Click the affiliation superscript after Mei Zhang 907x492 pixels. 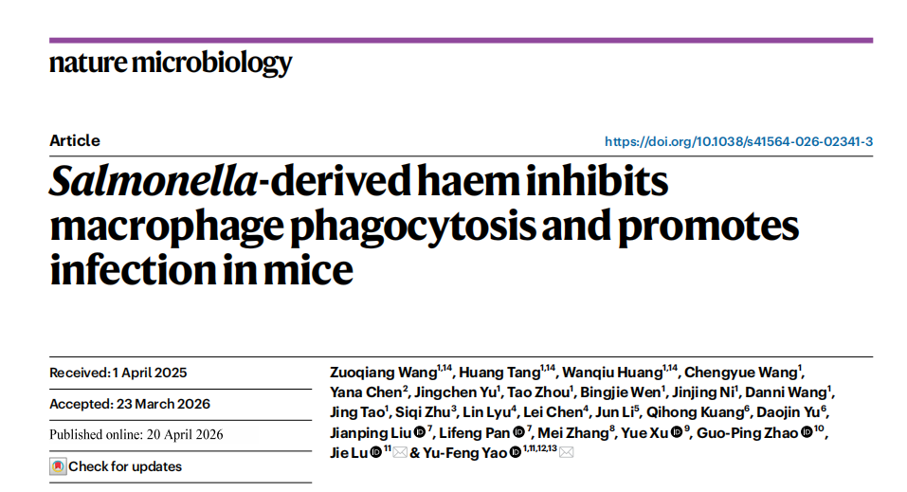[612, 428]
